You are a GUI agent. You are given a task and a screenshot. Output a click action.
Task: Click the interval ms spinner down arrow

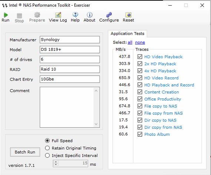[56, 165]
